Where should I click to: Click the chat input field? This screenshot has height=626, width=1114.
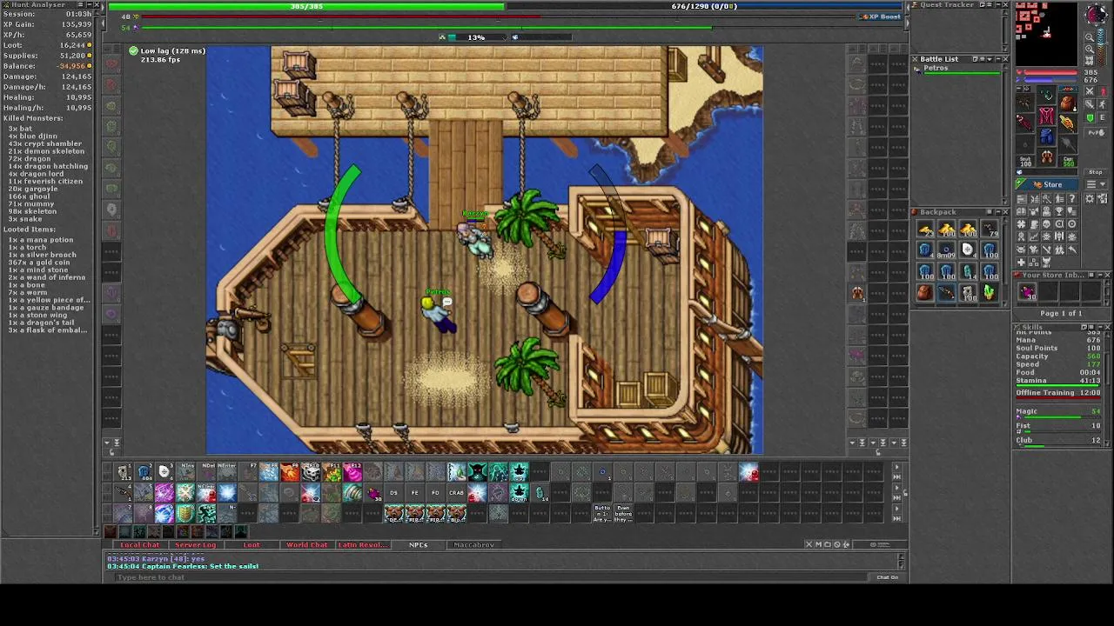492,577
